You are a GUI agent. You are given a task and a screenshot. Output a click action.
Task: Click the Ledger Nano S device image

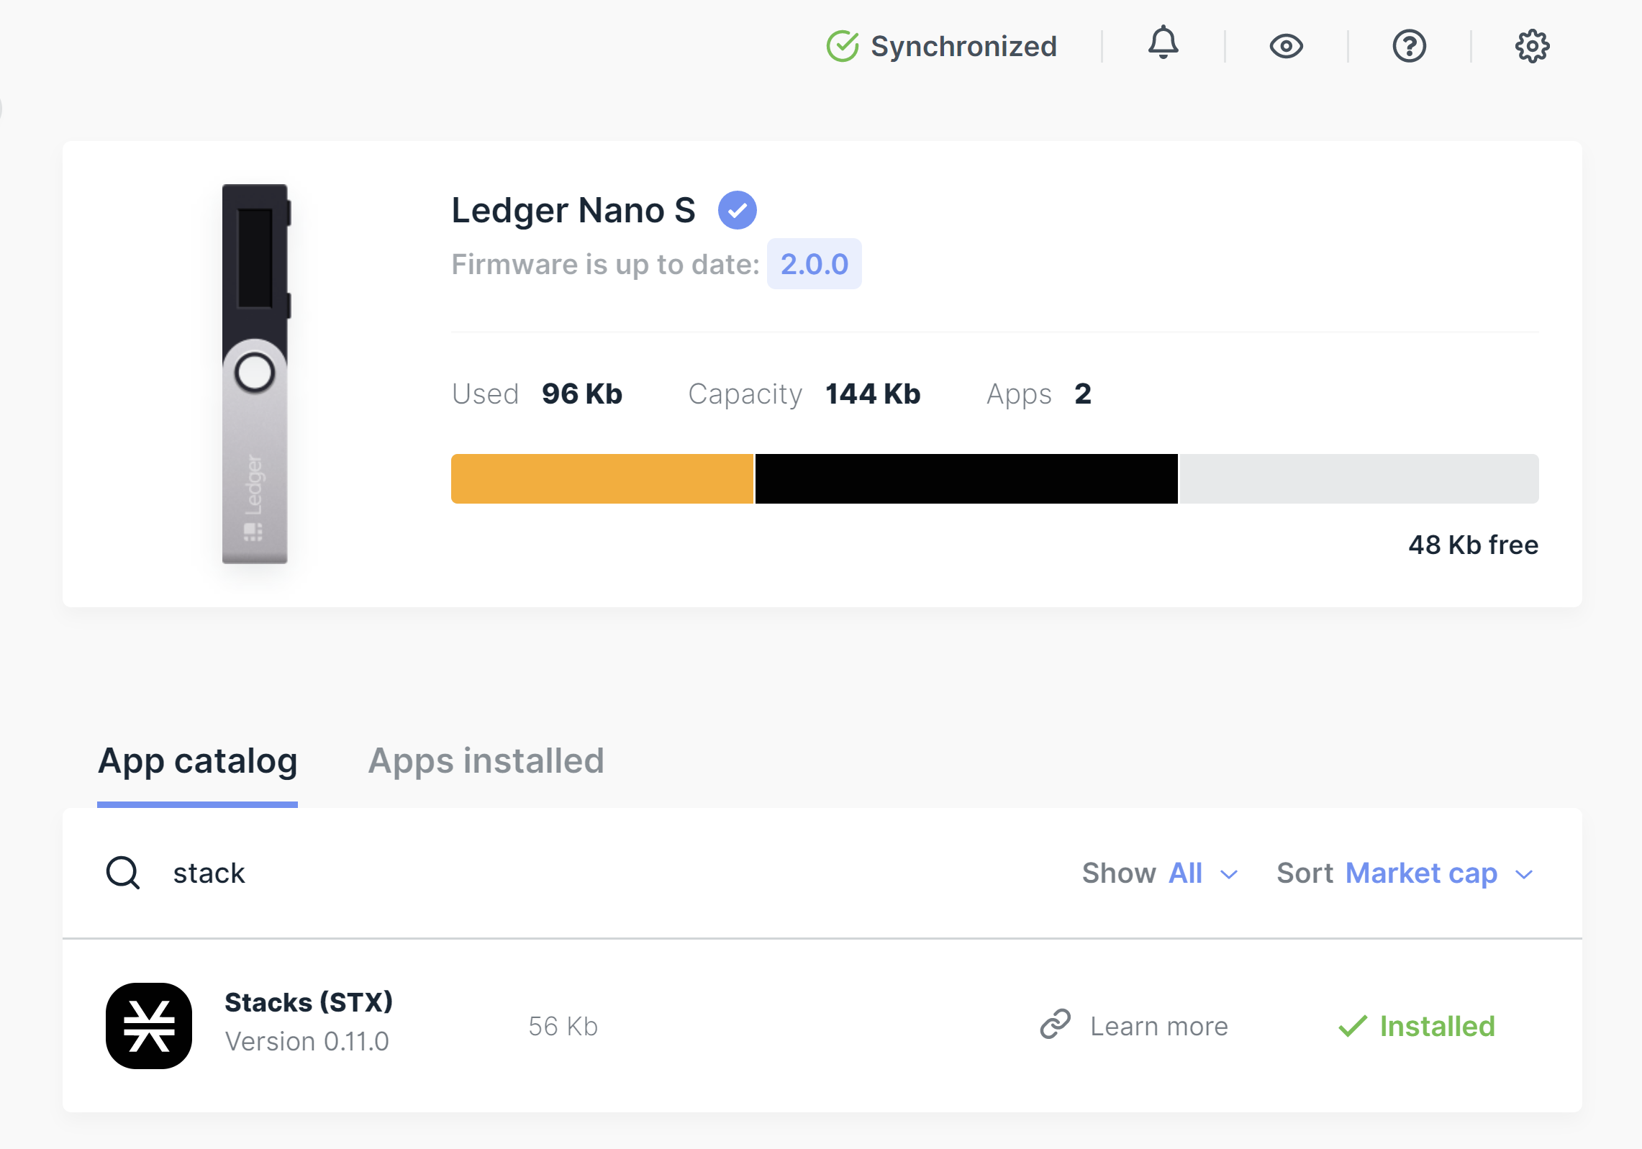255,374
